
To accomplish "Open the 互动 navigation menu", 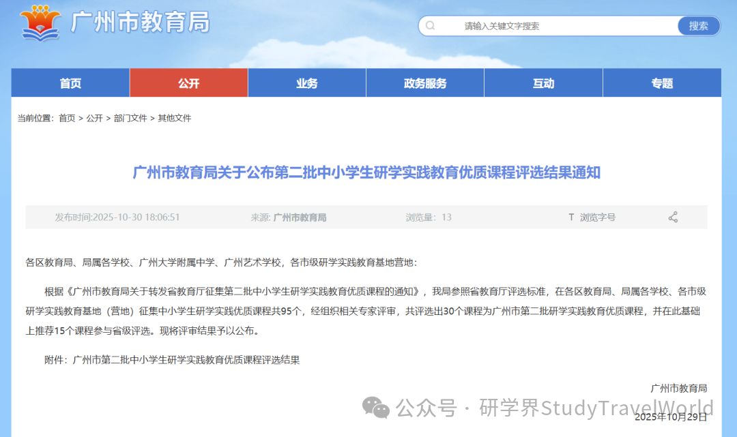I will [543, 82].
